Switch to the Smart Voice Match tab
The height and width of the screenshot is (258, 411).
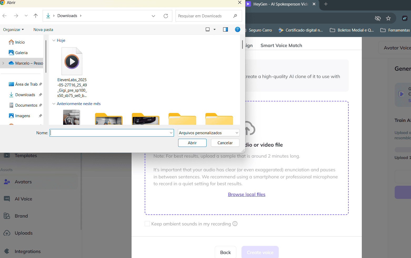point(281,45)
